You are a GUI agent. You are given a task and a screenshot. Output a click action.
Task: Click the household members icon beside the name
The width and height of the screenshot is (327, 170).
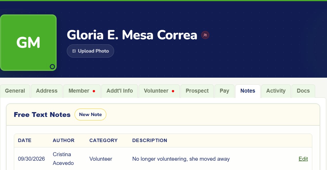205,35
